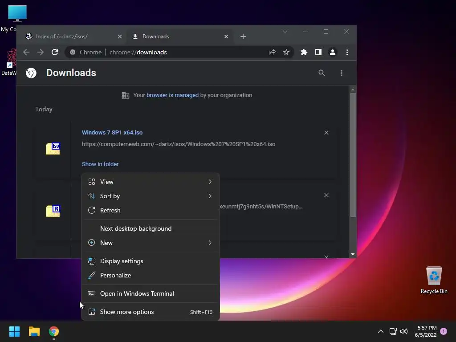Screen dimensions: 456x342
Task: Click the ISO file icon thumbnail
Action: 53,149
